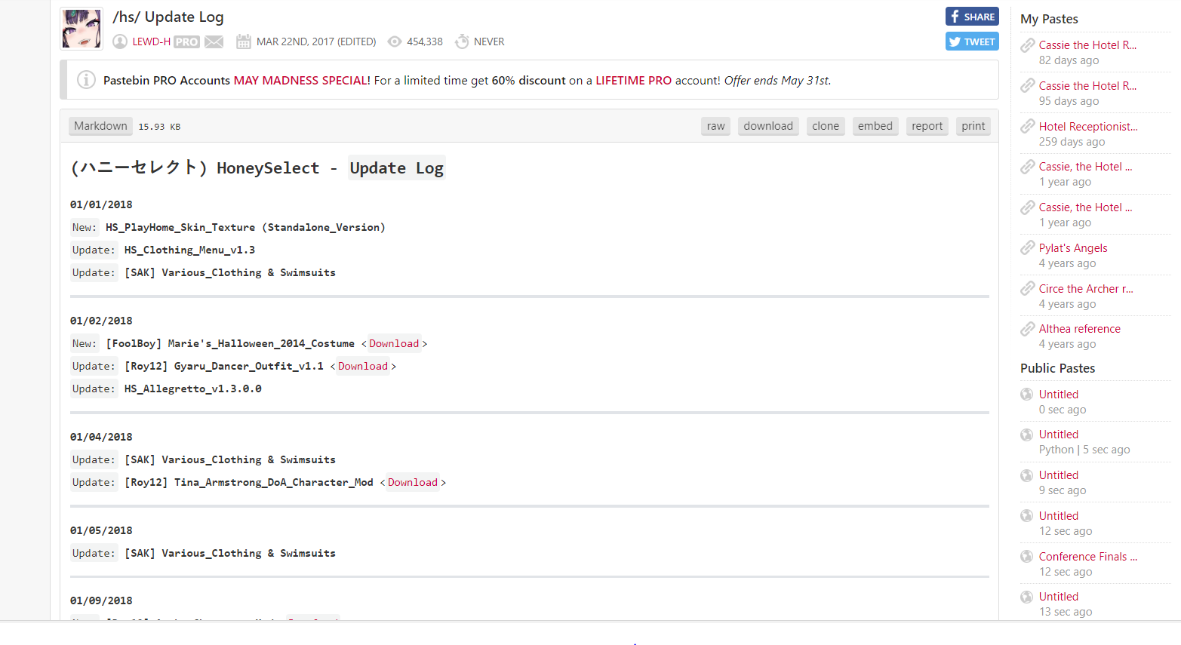Open Cassie the Hotel R... paste from 95 days ago
This screenshot has height=645, width=1181.
(x=1087, y=86)
